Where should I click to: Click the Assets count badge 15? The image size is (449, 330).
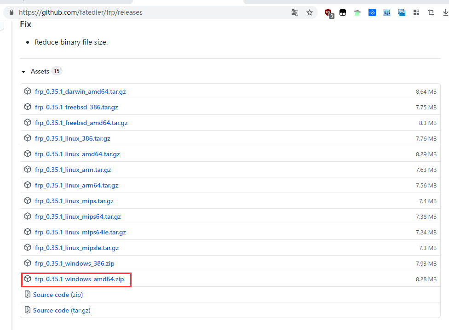[57, 71]
